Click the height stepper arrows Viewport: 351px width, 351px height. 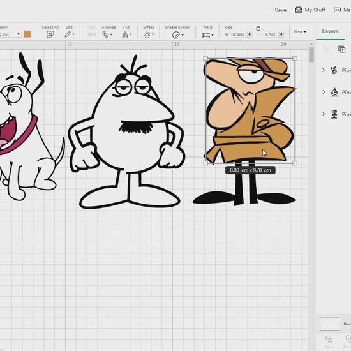(x=281, y=34)
